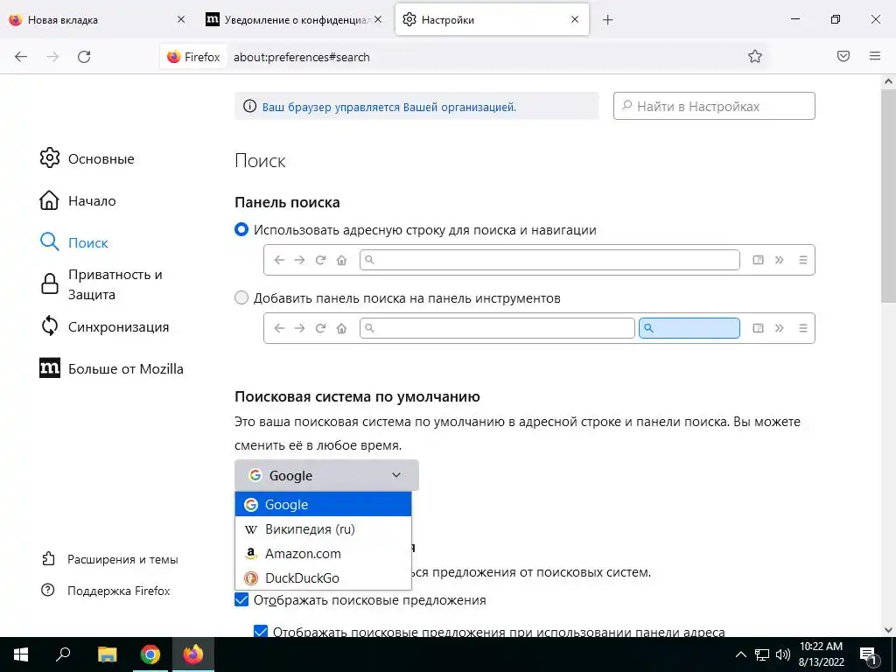
Task: Click the organization management notice link
Action: point(389,107)
